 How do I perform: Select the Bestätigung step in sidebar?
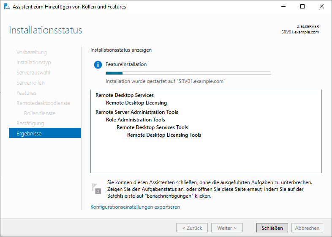tap(30, 123)
